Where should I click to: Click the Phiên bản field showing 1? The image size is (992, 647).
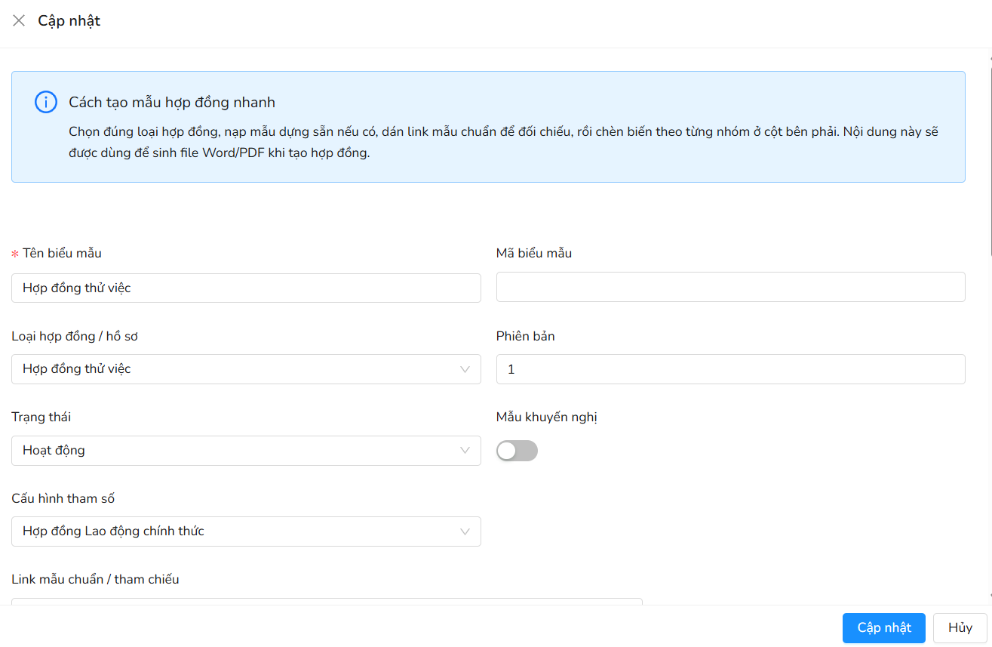pyautogui.click(x=730, y=369)
